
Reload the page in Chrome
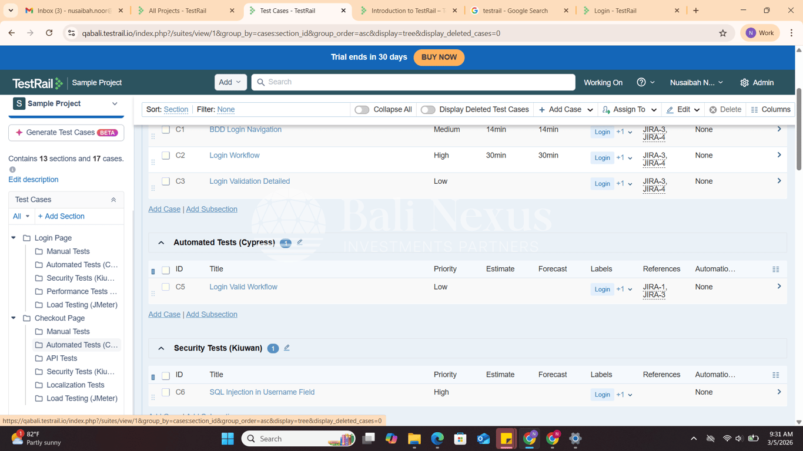(49, 33)
